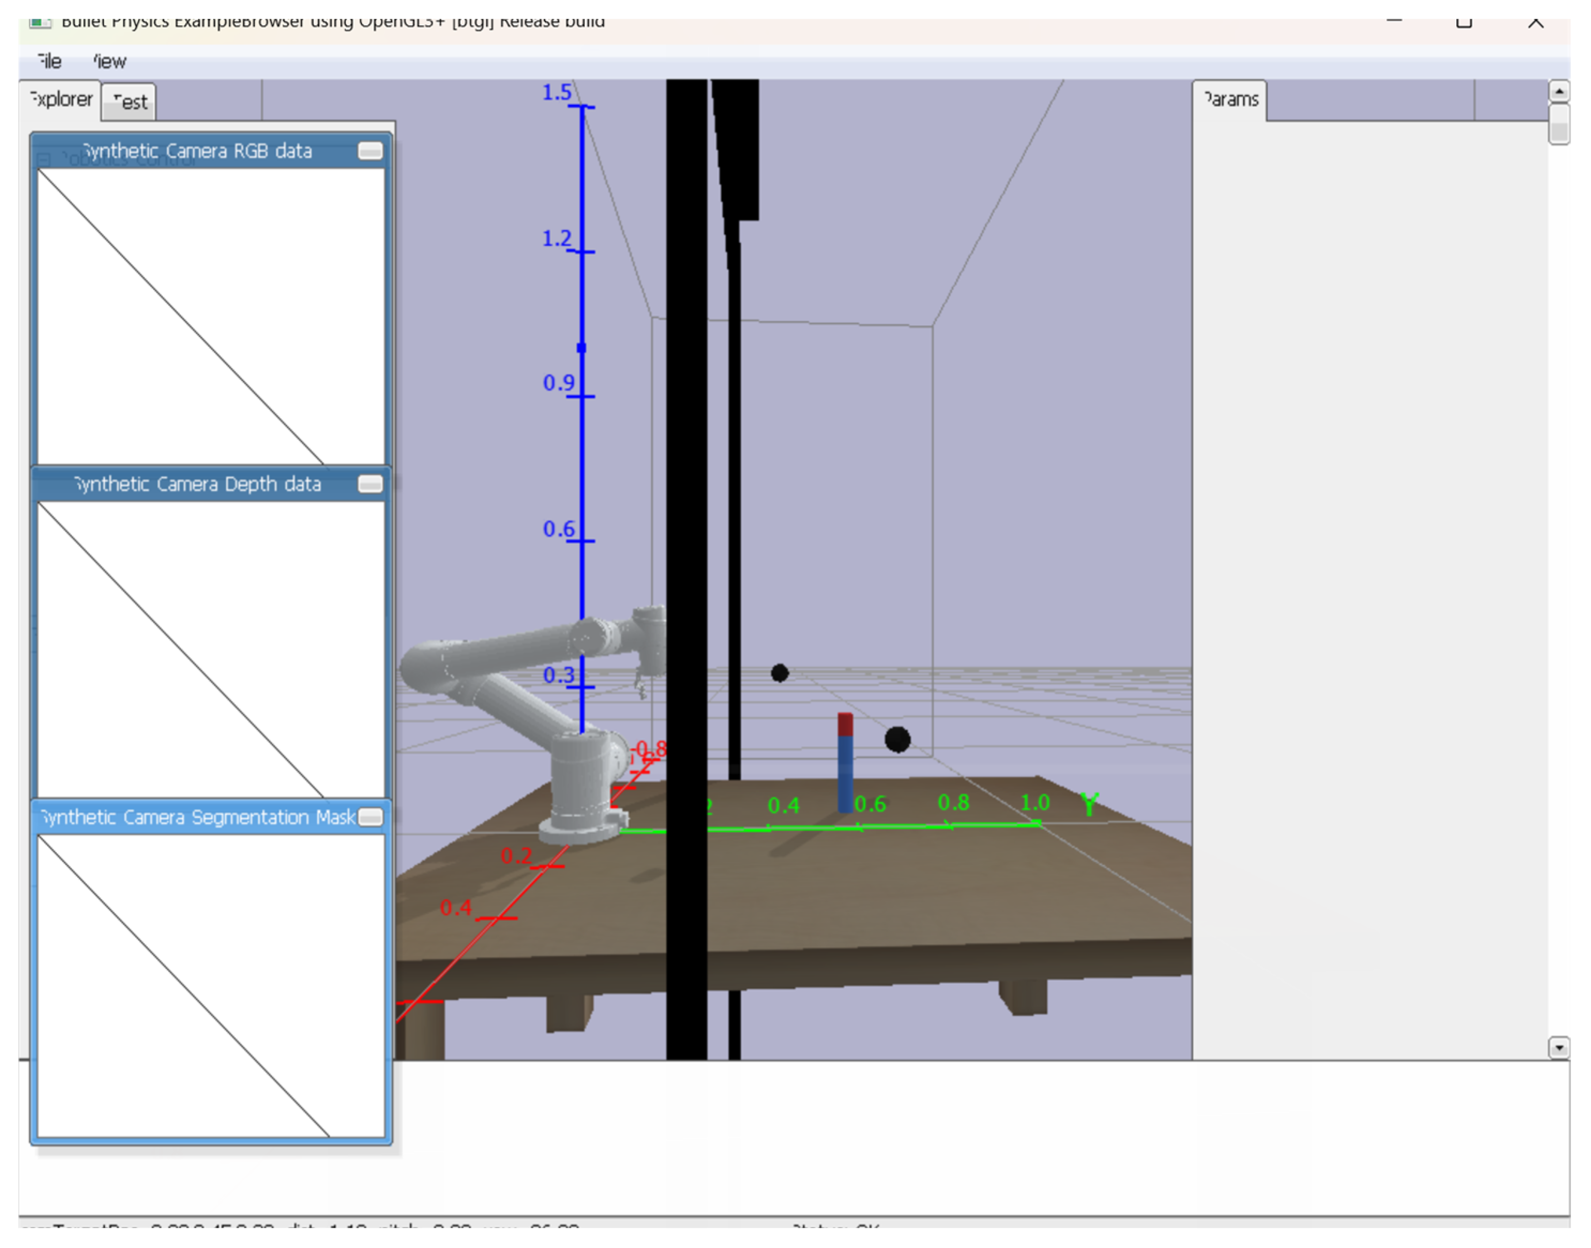The image size is (1591, 1248).
Task: Click the small black sphere above the table
Action: pos(780,673)
